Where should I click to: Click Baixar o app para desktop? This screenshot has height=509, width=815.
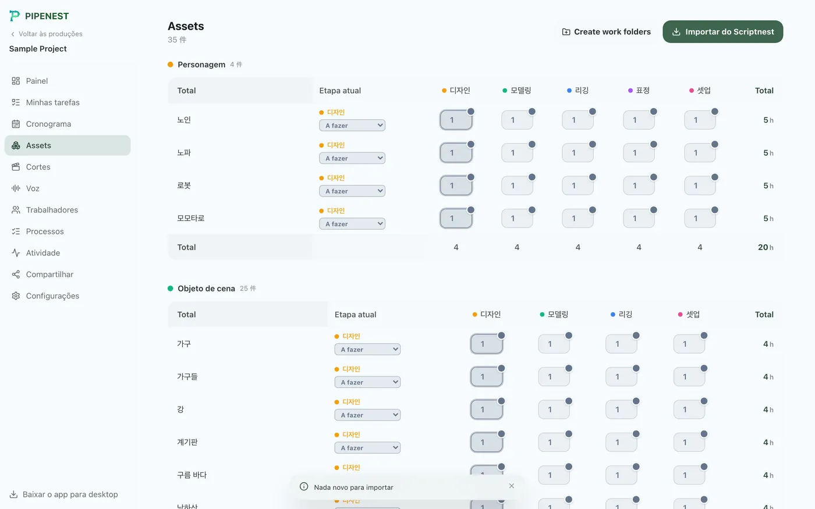pyautogui.click(x=64, y=494)
